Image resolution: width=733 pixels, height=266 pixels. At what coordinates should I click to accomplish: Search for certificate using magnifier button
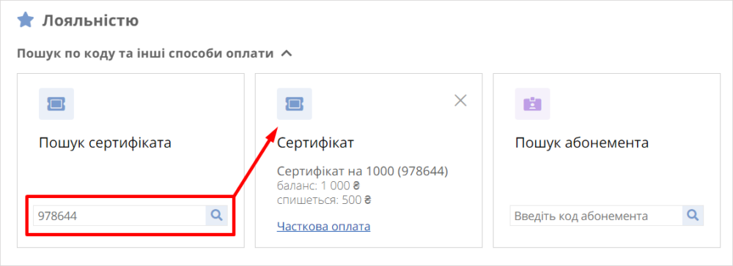point(216,216)
